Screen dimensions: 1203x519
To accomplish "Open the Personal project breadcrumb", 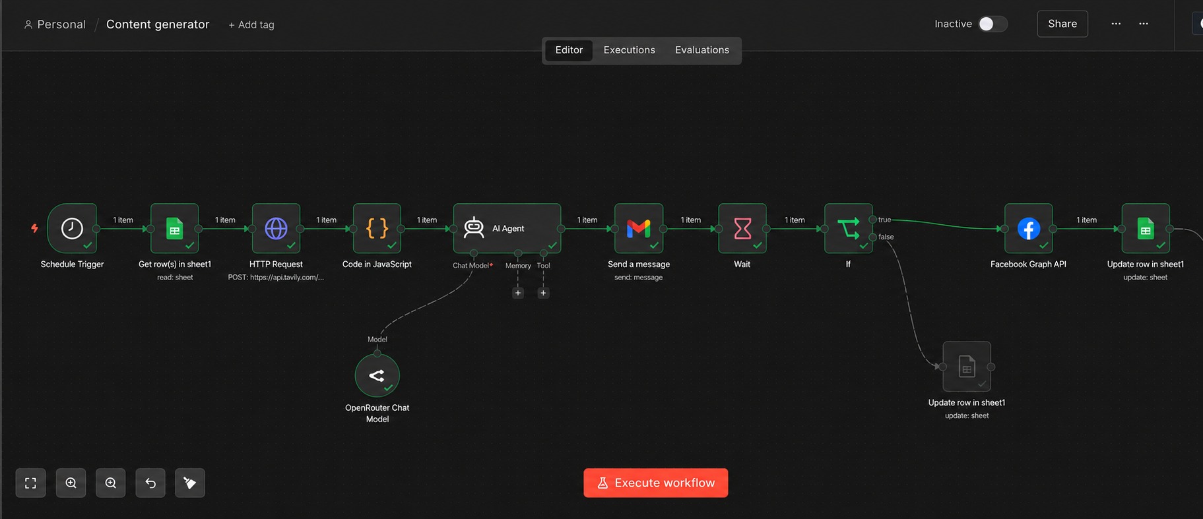I will point(55,24).
